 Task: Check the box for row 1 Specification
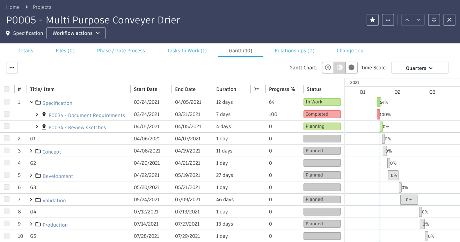[x=7, y=102]
